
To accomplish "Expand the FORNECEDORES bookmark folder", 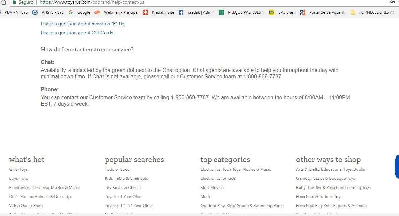I will pyautogui.click(x=352, y=12).
